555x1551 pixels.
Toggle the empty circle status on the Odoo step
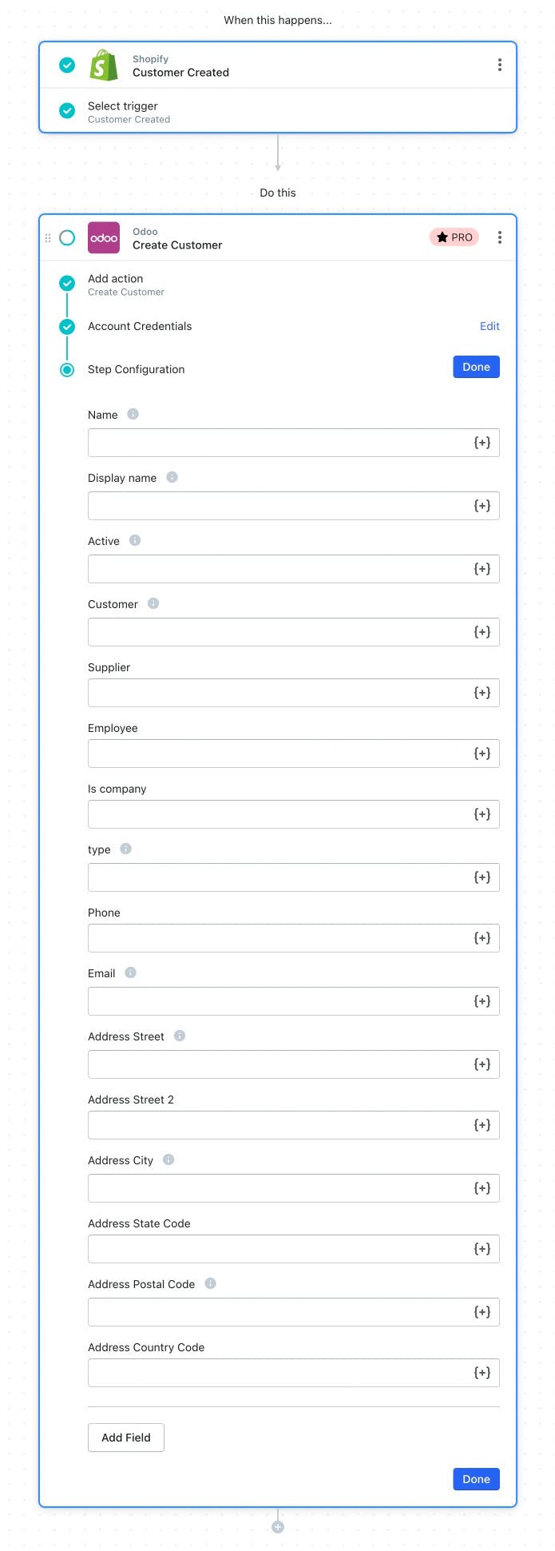pos(67,237)
